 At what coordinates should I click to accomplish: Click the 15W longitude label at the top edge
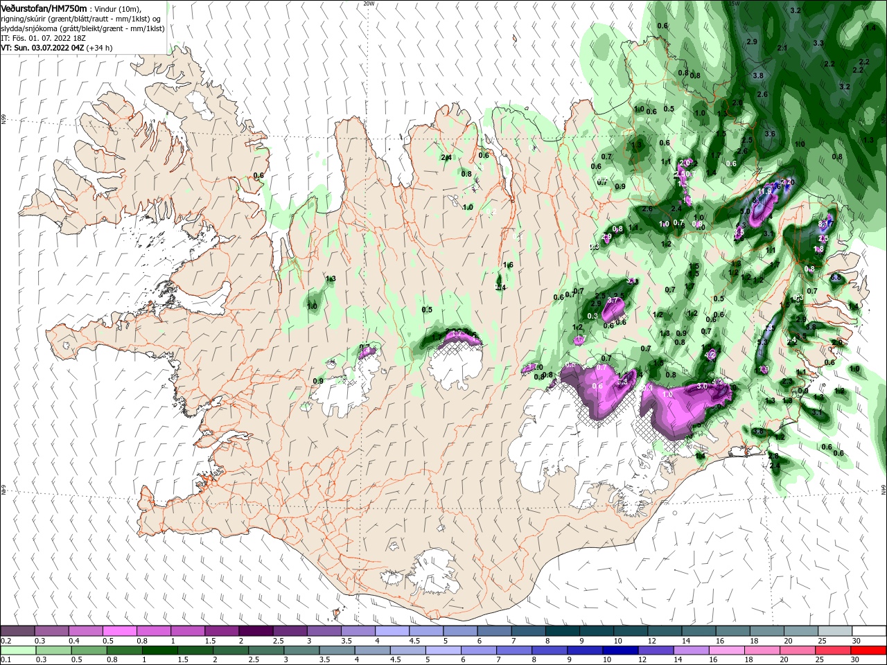735,3
